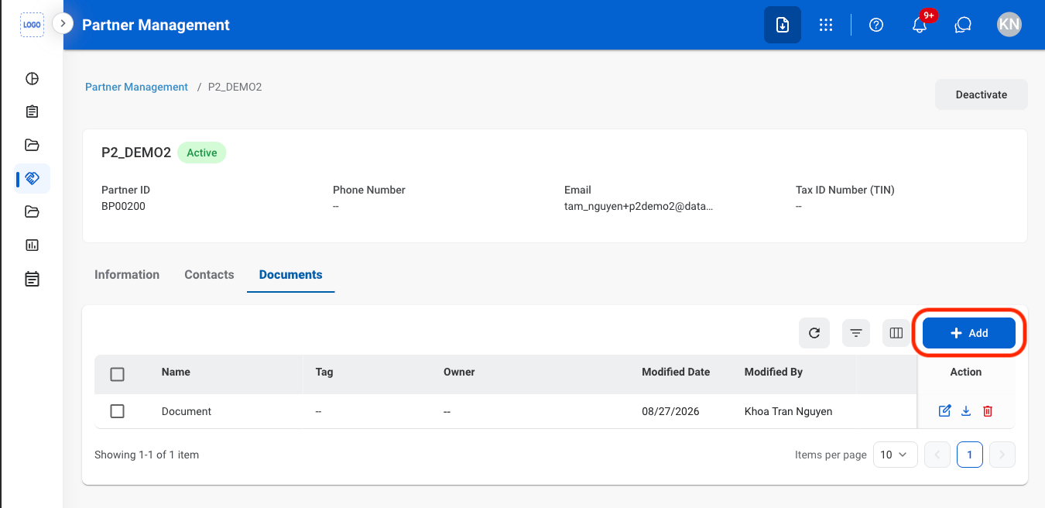Open the column settings icon

[896, 333]
